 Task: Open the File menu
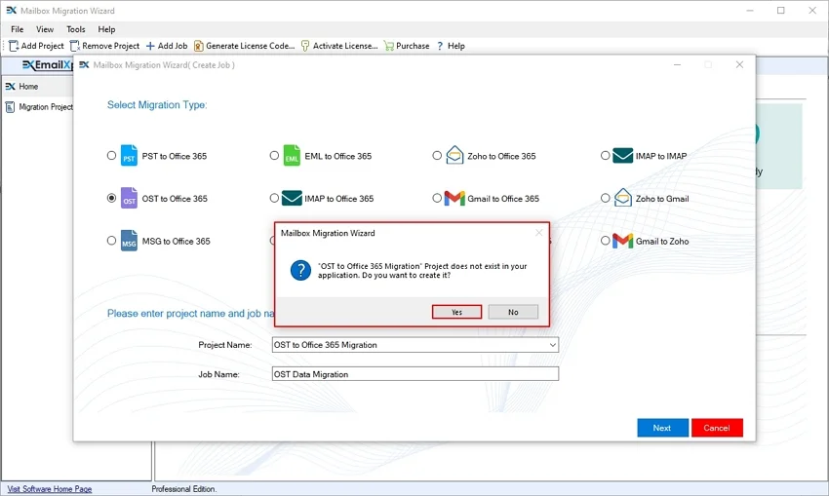pyautogui.click(x=17, y=30)
